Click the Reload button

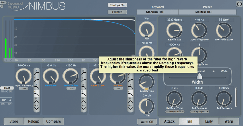point(34,121)
